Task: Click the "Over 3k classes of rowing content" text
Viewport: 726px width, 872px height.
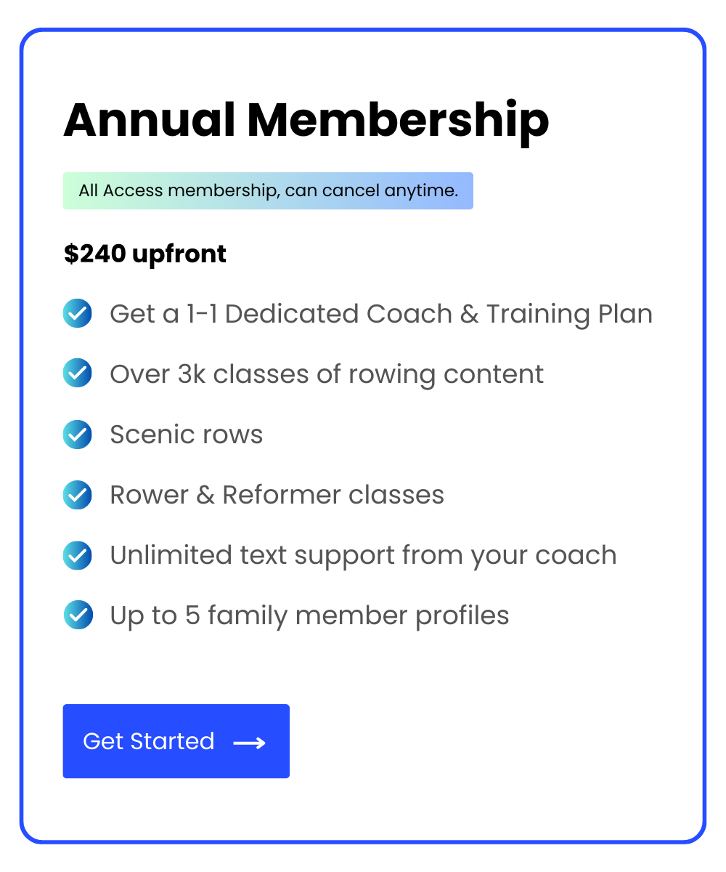Action: pos(327,374)
